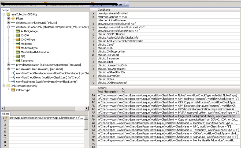Click row header AH in Actions
241x148 pixels.
[x=93, y=119]
